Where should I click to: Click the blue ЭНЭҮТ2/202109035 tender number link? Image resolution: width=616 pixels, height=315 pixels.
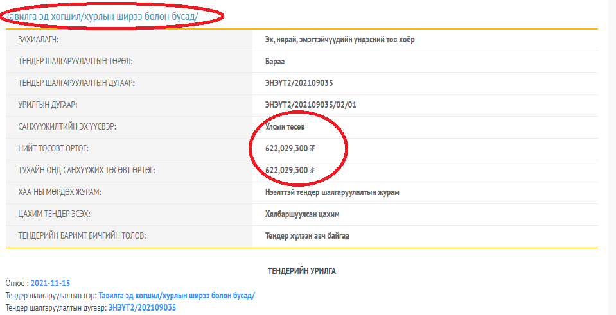(x=142, y=308)
